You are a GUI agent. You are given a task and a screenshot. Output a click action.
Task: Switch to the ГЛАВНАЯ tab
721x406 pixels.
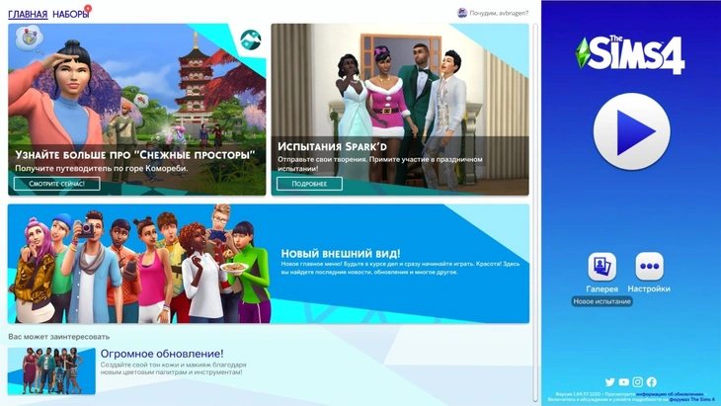[28, 14]
